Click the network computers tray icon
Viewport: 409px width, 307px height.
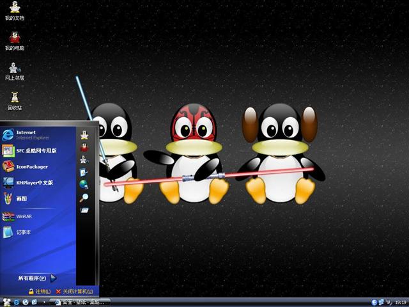click(x=381, y=303)
